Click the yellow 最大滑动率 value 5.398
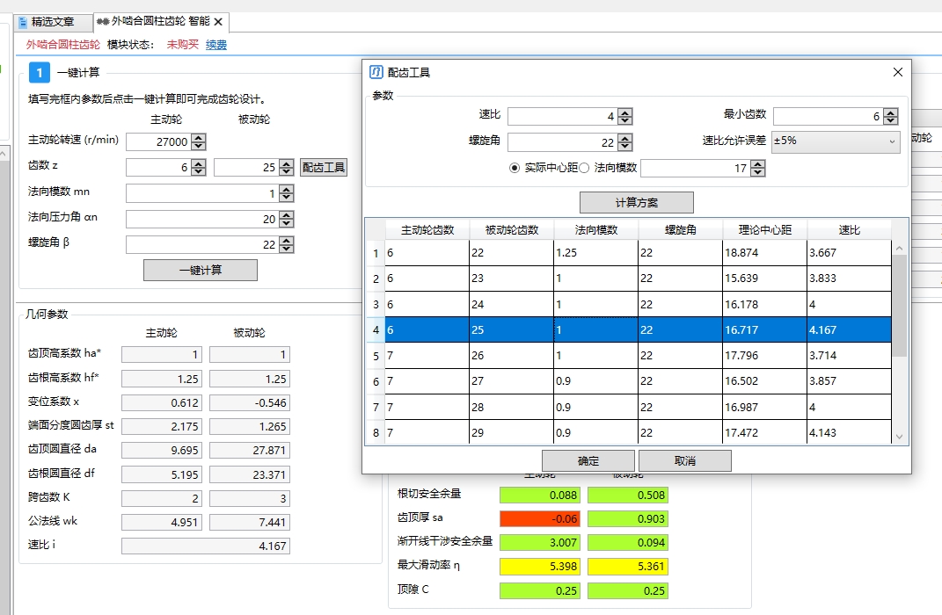This screenshot has width=942, height=615. click(539, 567)
